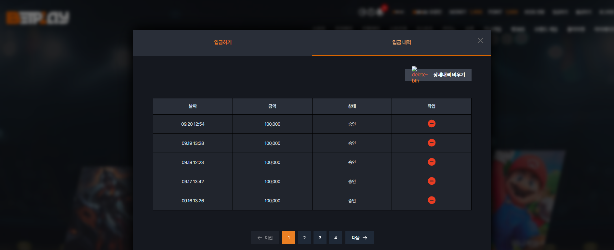Click the 상태 column header
The width and height of the screenshot is (614, 250).
352,106
